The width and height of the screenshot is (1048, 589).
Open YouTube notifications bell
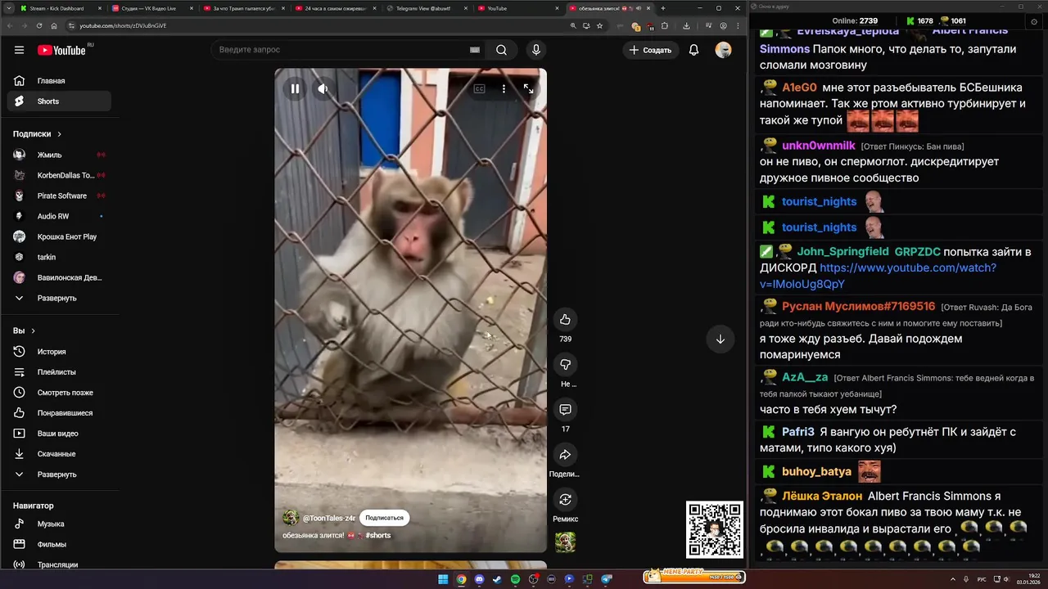tap(693, 50)
